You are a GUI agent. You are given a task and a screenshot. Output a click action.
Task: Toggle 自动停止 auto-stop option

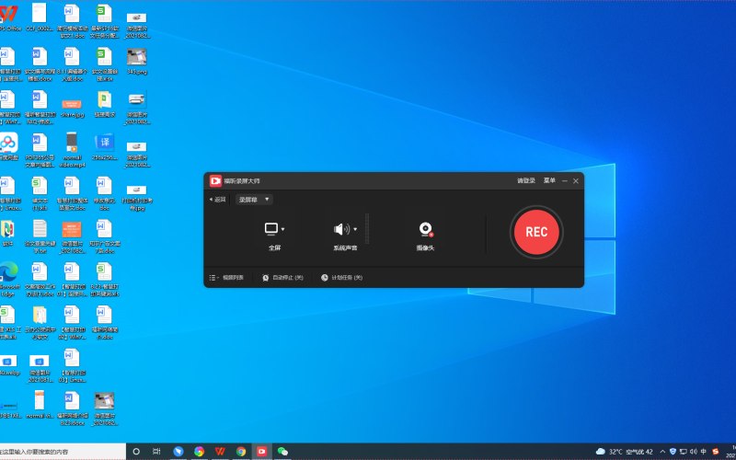[x=282, y=278]
